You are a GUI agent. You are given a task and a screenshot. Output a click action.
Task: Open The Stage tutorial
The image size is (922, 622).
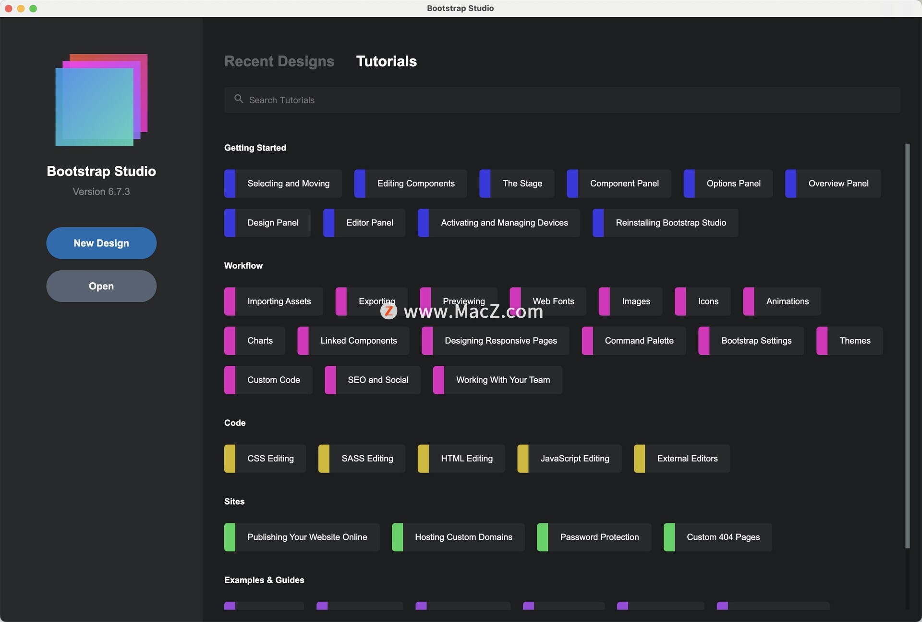point(517,184)
